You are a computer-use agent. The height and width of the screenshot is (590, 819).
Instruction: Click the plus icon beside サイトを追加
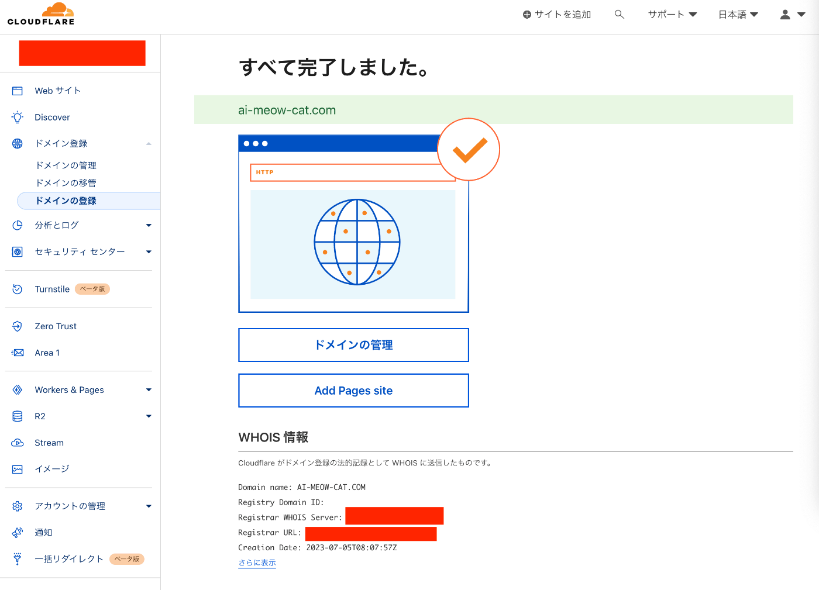(x=527, y=15)
